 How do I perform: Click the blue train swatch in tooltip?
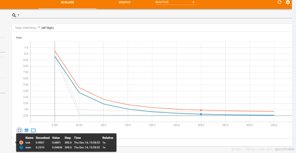coord(21,147)
